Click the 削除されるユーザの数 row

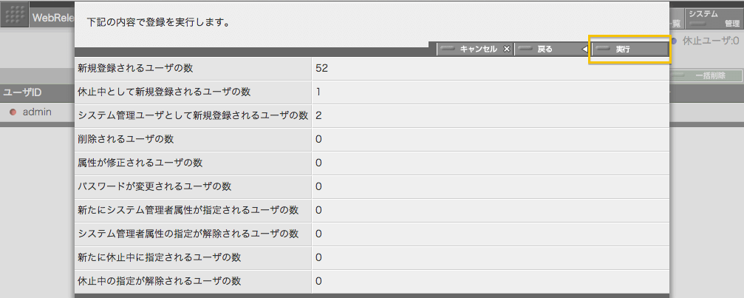372,140
